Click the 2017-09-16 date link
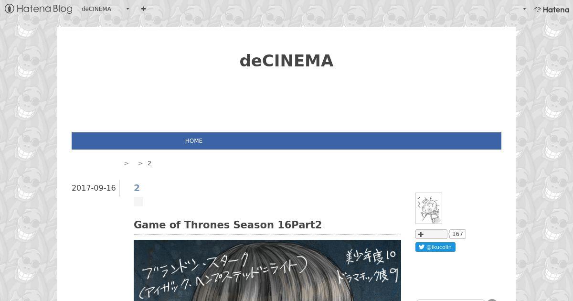The height and width of the screenshot is (301, 573). (x=94, y=188)
